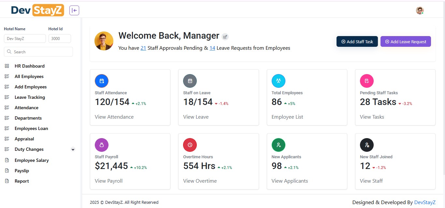Click the purple Staff Payroll money bag icon

[x=102, y=145]
